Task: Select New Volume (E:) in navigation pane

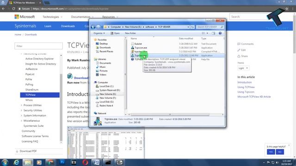Action: pyautogui.click(x=108, y=94)
